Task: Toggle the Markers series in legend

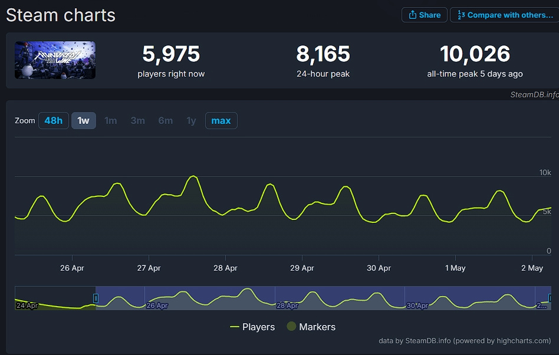Action: point(311,327)
